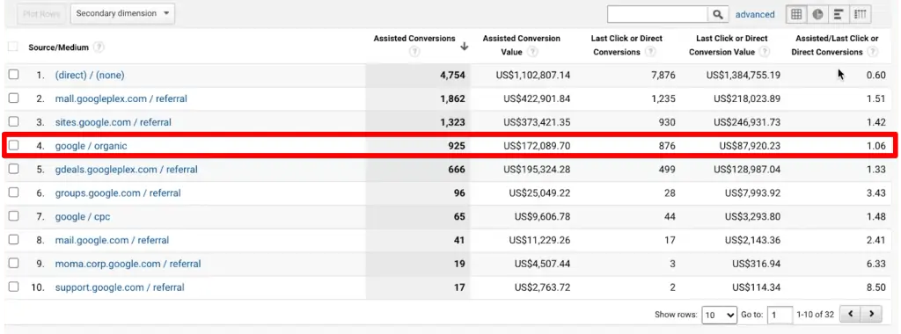Open gdeals.googleplex.com / referral link
Screen dimensions: 901x334
click(127, 170)
